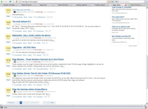Click the orange status icon at bottom right
The width and height of the screenshot is (148, 109).
click(x=146, y=108)
